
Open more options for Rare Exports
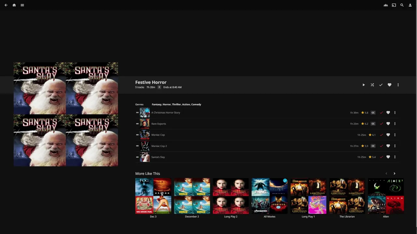click(x=395, y=124)
